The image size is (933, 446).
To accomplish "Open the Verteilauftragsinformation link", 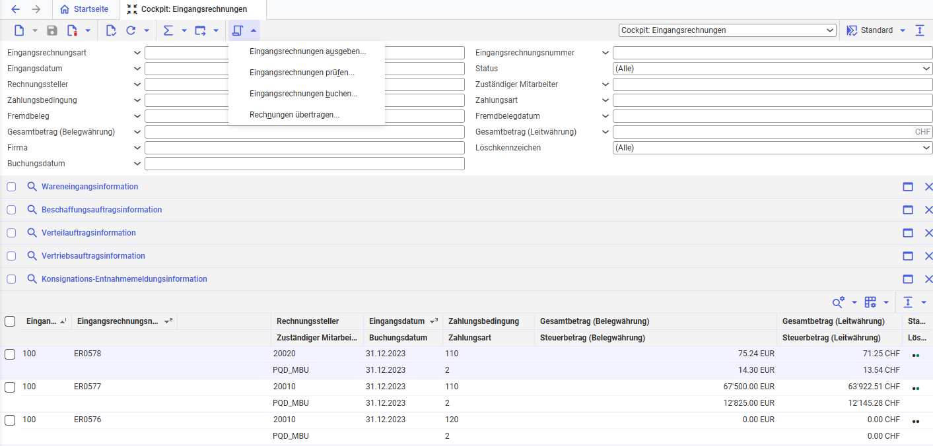I will [88, 233].
